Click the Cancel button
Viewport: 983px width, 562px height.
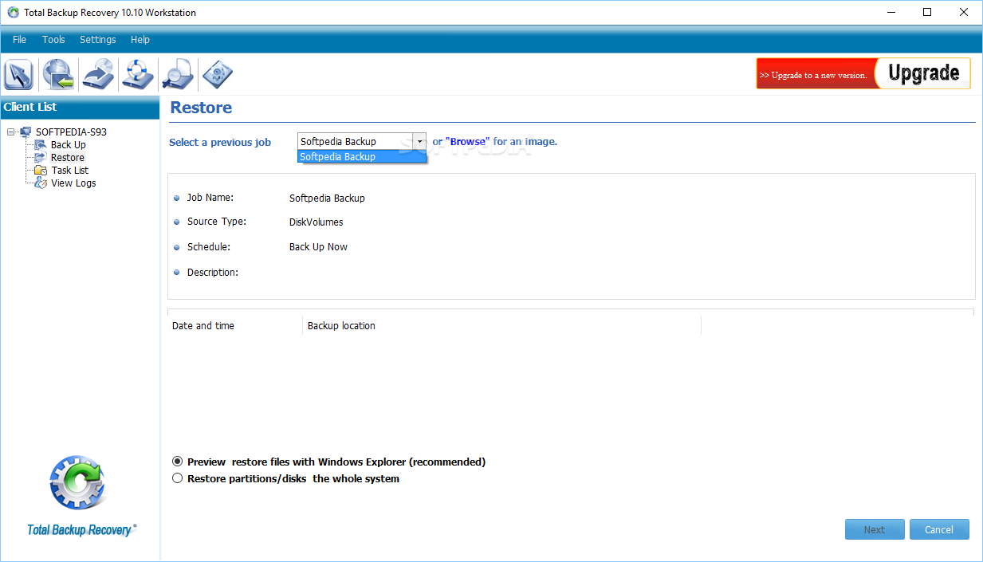point(939,529)
